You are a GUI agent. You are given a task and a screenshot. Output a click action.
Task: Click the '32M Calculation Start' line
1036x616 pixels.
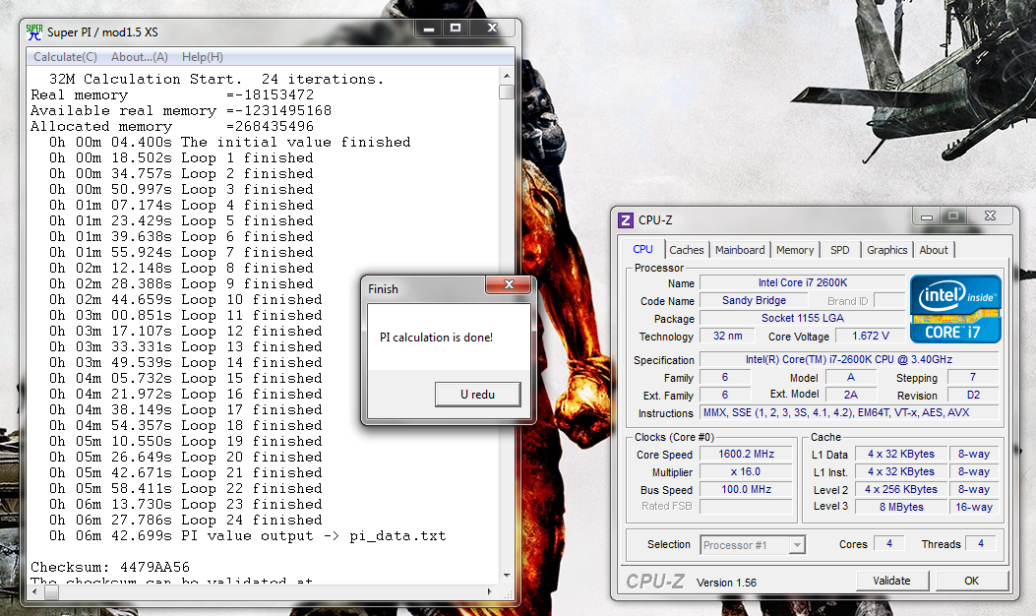pyautogui.click(x=216, y=80)
